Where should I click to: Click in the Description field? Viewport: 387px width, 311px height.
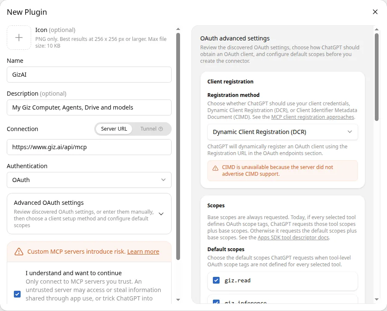(89, 107)
